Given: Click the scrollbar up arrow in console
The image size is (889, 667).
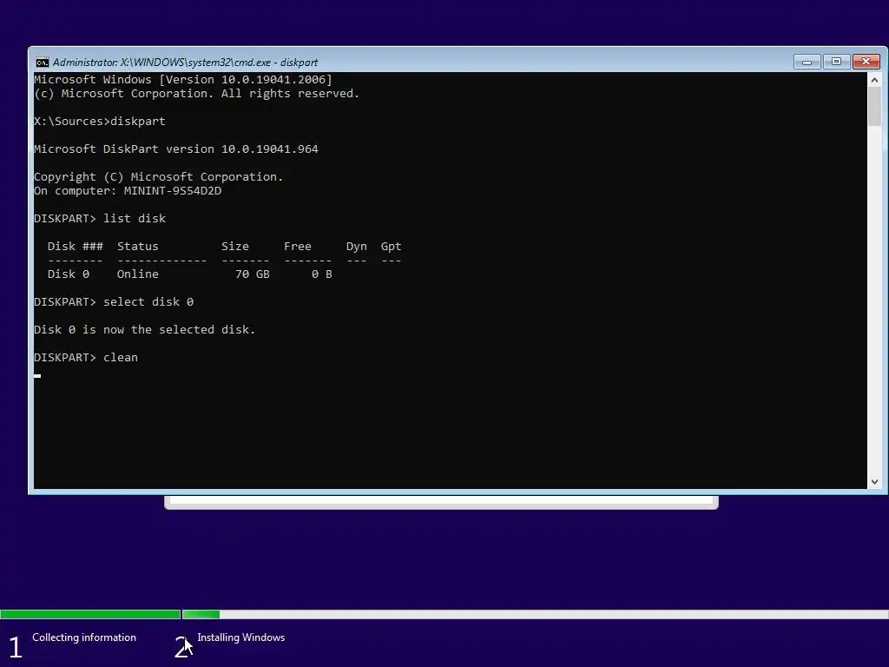Looking at the screenshot, I should click(874, 80).
